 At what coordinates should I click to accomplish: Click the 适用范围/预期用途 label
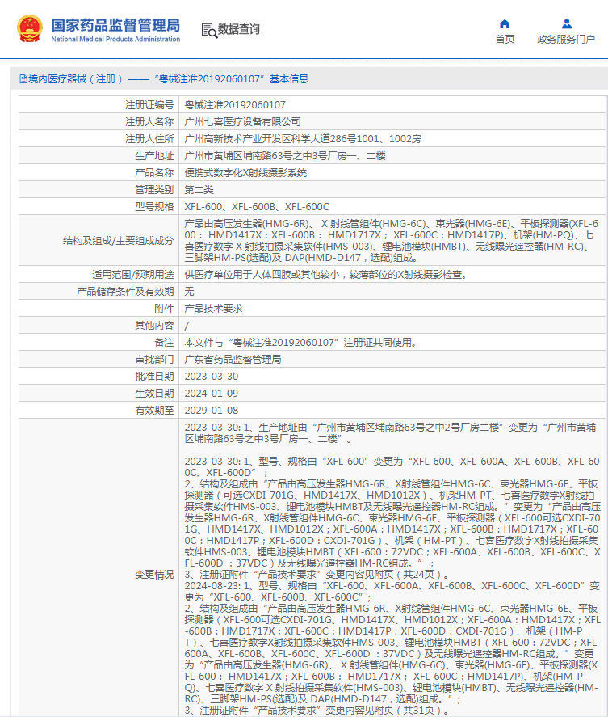tap(133, 275)
